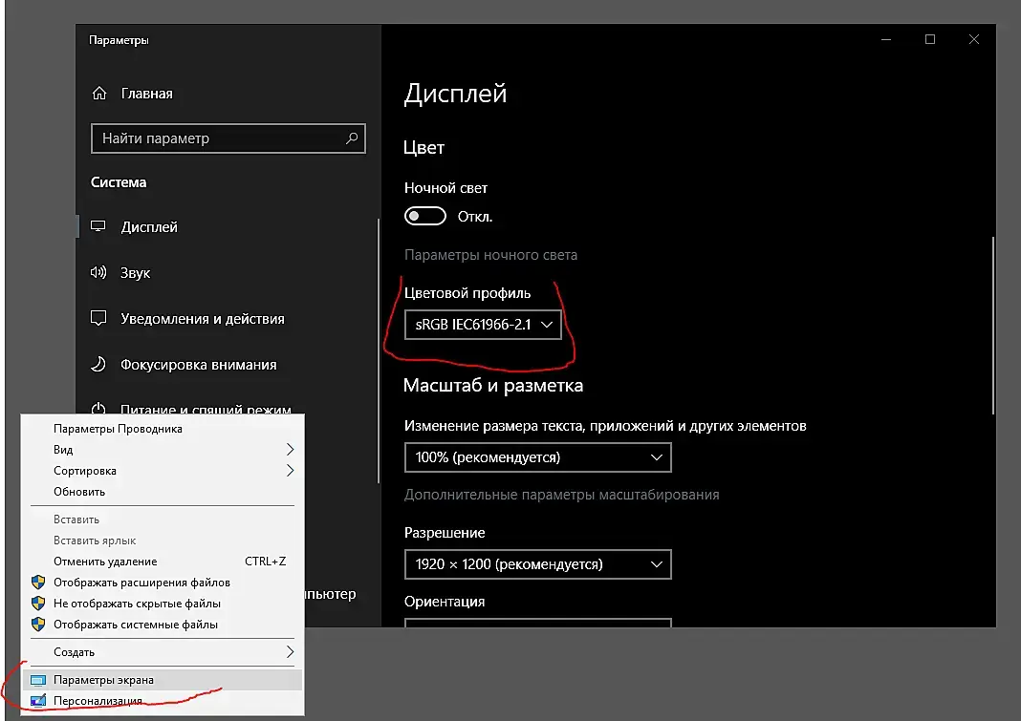Expand the Вид submenu arrow
The height and width of the screenshot is (721, 1021).
tap(290, 450)
